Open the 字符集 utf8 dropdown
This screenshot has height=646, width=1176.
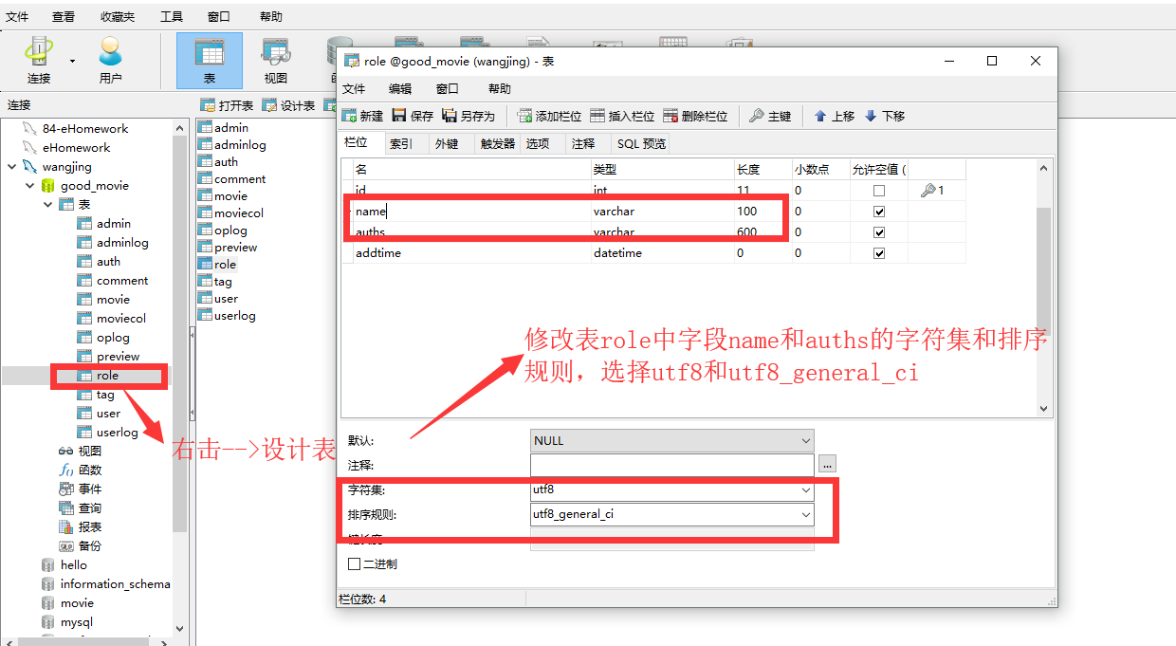[x=806, y=490]
